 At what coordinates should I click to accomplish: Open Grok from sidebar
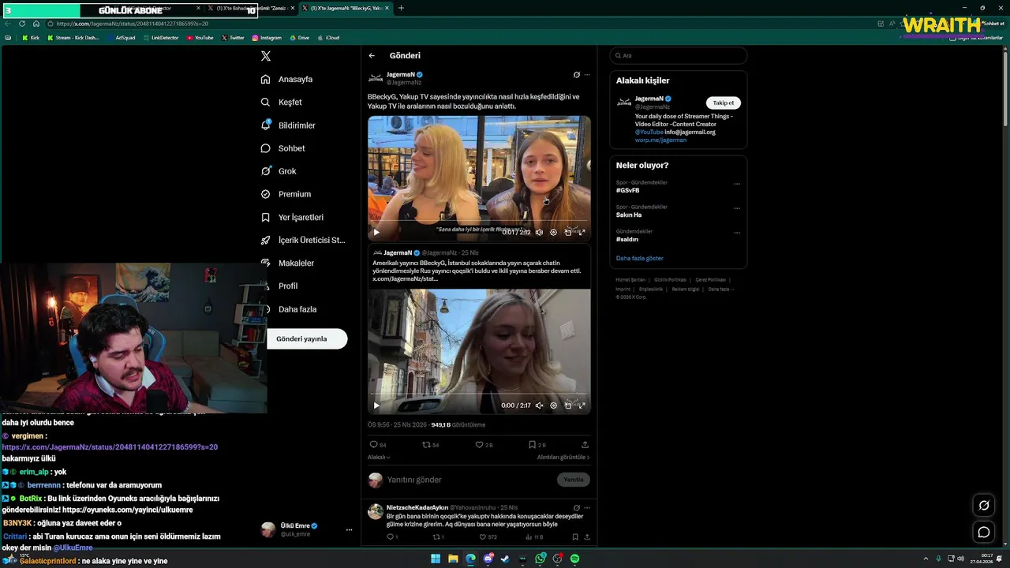click(279, 171)
